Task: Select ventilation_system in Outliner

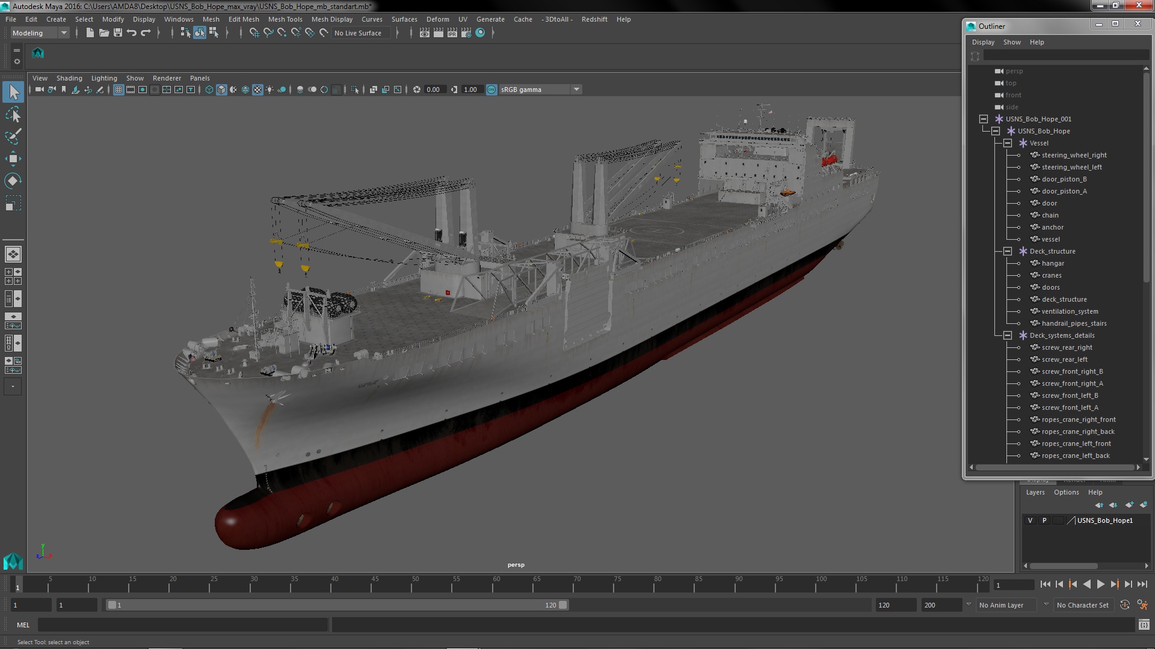Action: [x=1070, y=311]
